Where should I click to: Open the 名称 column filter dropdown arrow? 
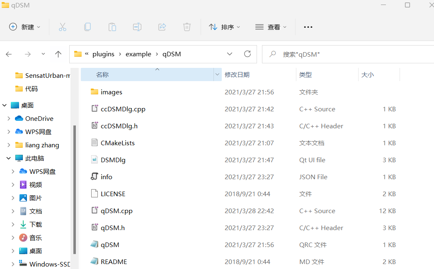click(x=218, y=74)
